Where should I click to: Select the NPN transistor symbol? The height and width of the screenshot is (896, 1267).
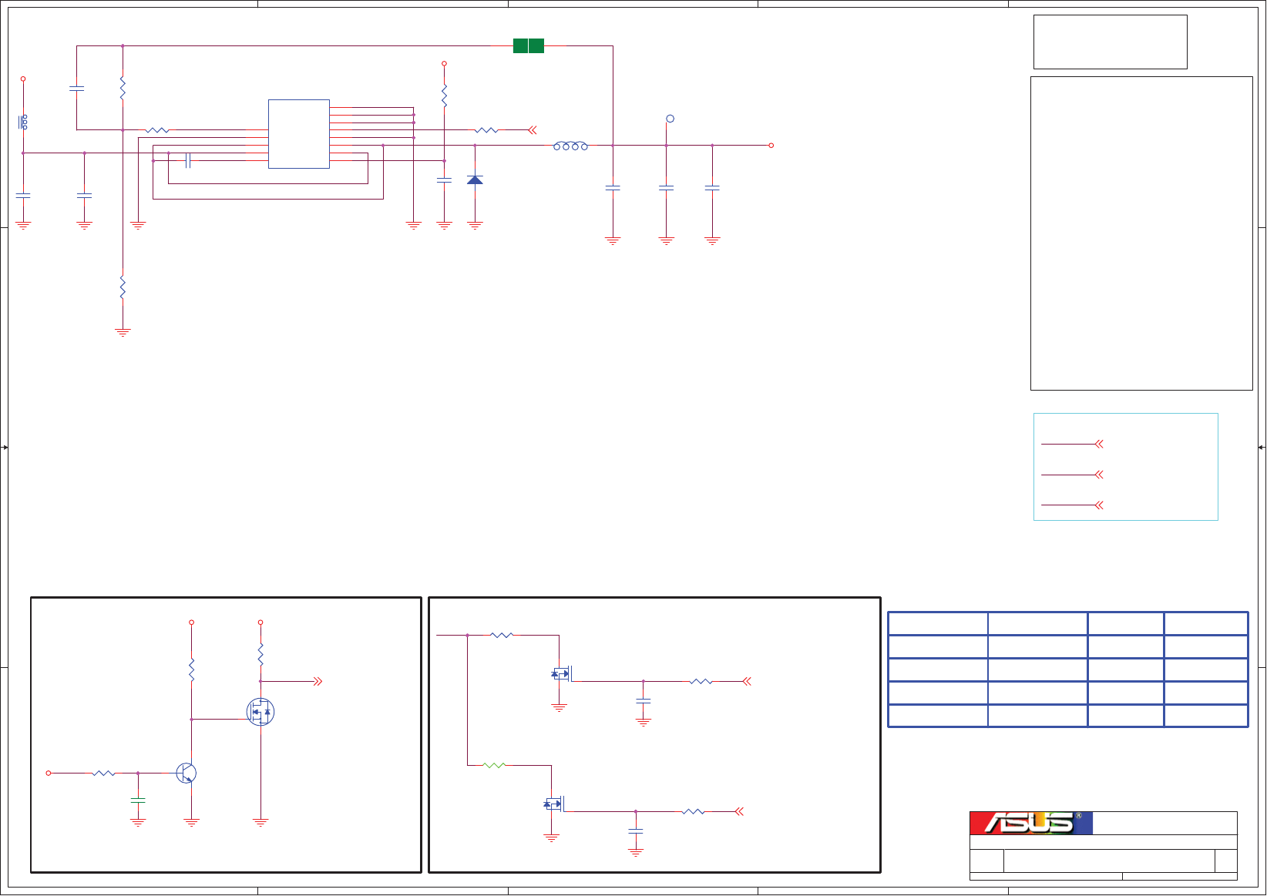(186, 773)
